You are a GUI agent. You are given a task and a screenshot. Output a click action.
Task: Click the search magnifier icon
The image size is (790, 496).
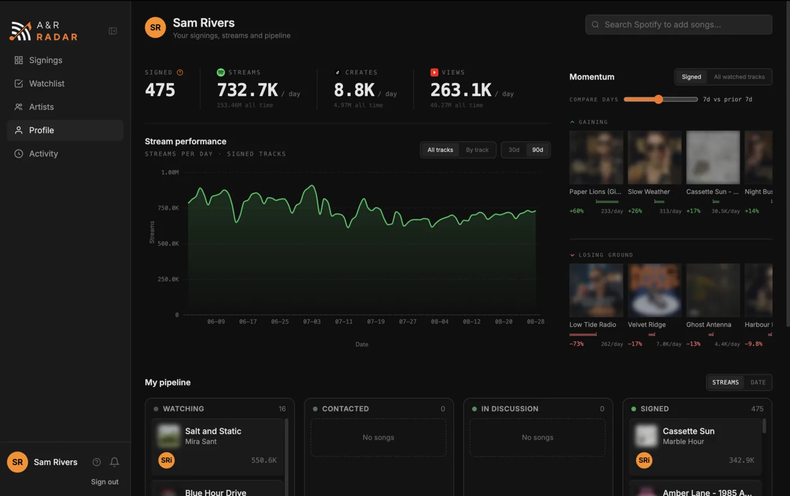click(595, 25)
